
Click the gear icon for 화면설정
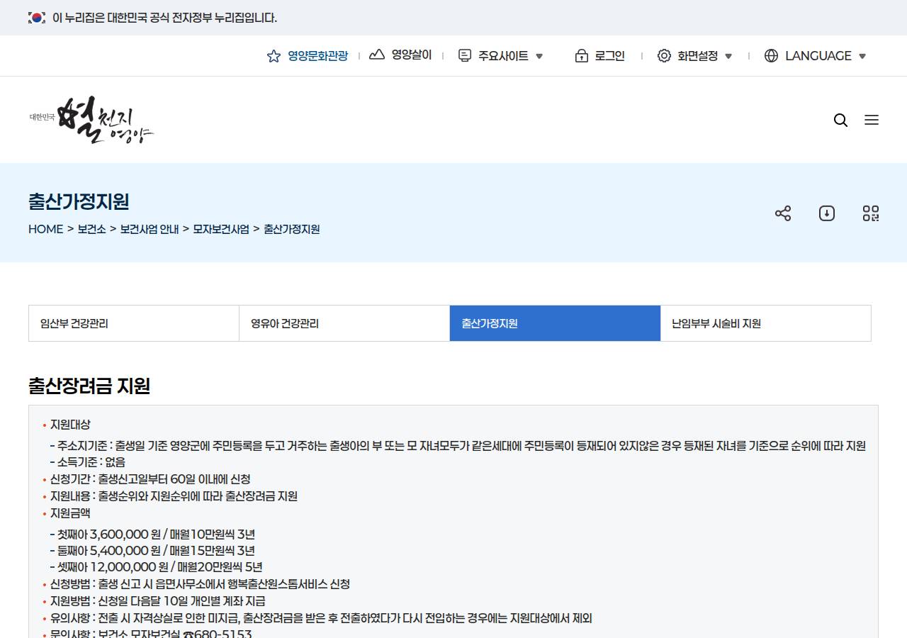664,55
